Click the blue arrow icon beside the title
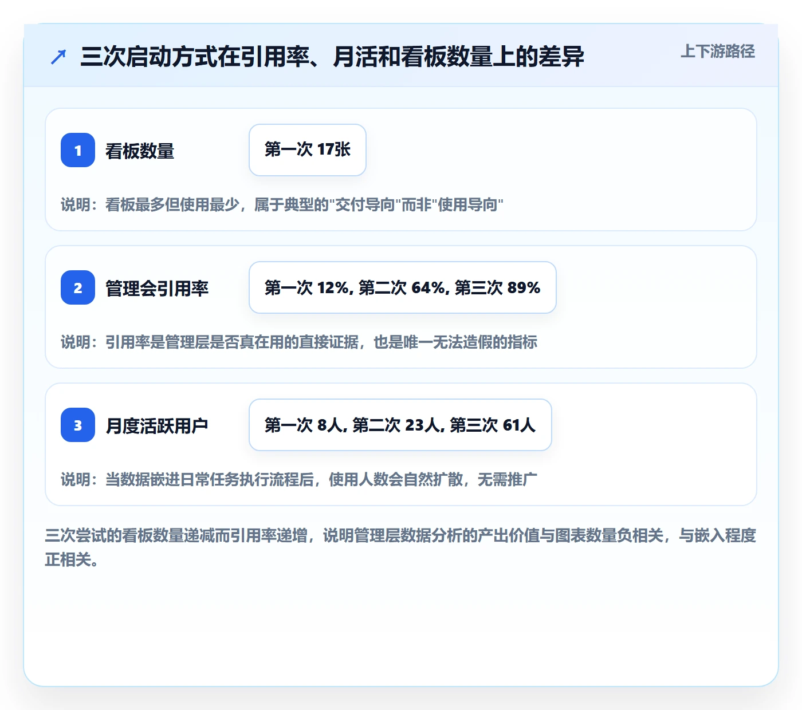802x710 pixels. 58,57
